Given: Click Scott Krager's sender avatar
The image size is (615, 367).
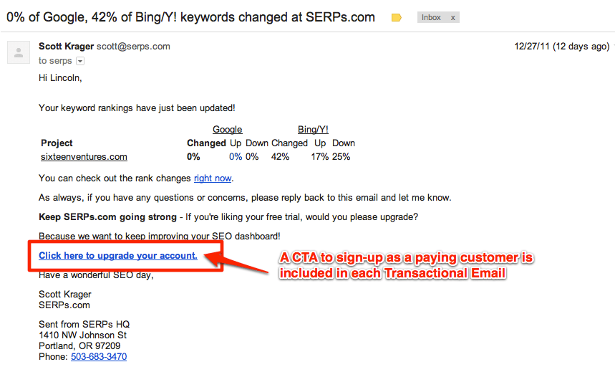Looking at the screenshot, I should (x=19, y=53).
